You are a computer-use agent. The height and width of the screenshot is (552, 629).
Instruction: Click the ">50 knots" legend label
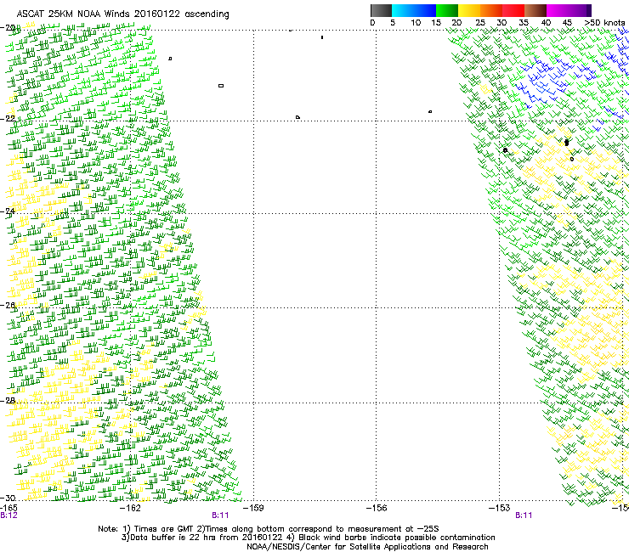pos(605,23)
